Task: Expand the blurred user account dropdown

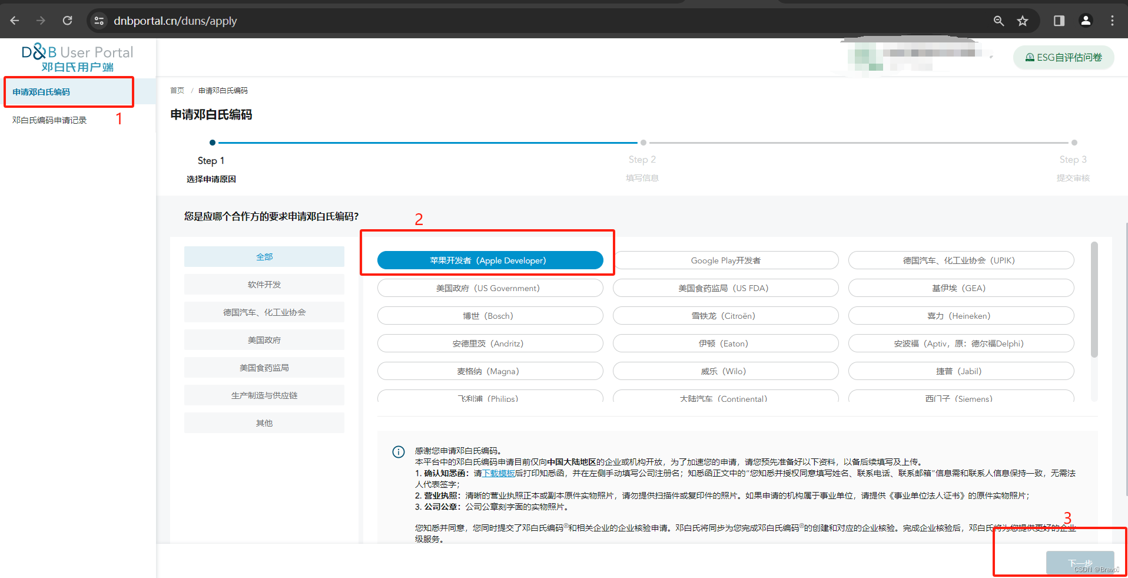Action: (x=991, y=57)
